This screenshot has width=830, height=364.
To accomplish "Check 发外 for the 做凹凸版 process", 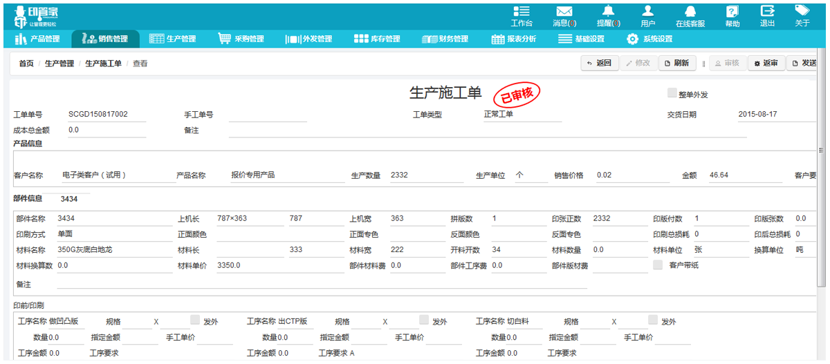I will [x=194, y=320].
